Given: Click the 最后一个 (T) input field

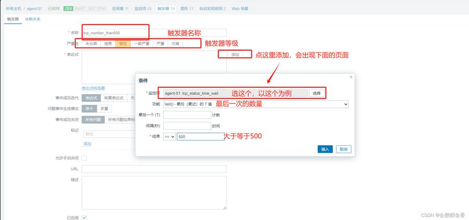Looking at the screenshot, I should point(187,115).
